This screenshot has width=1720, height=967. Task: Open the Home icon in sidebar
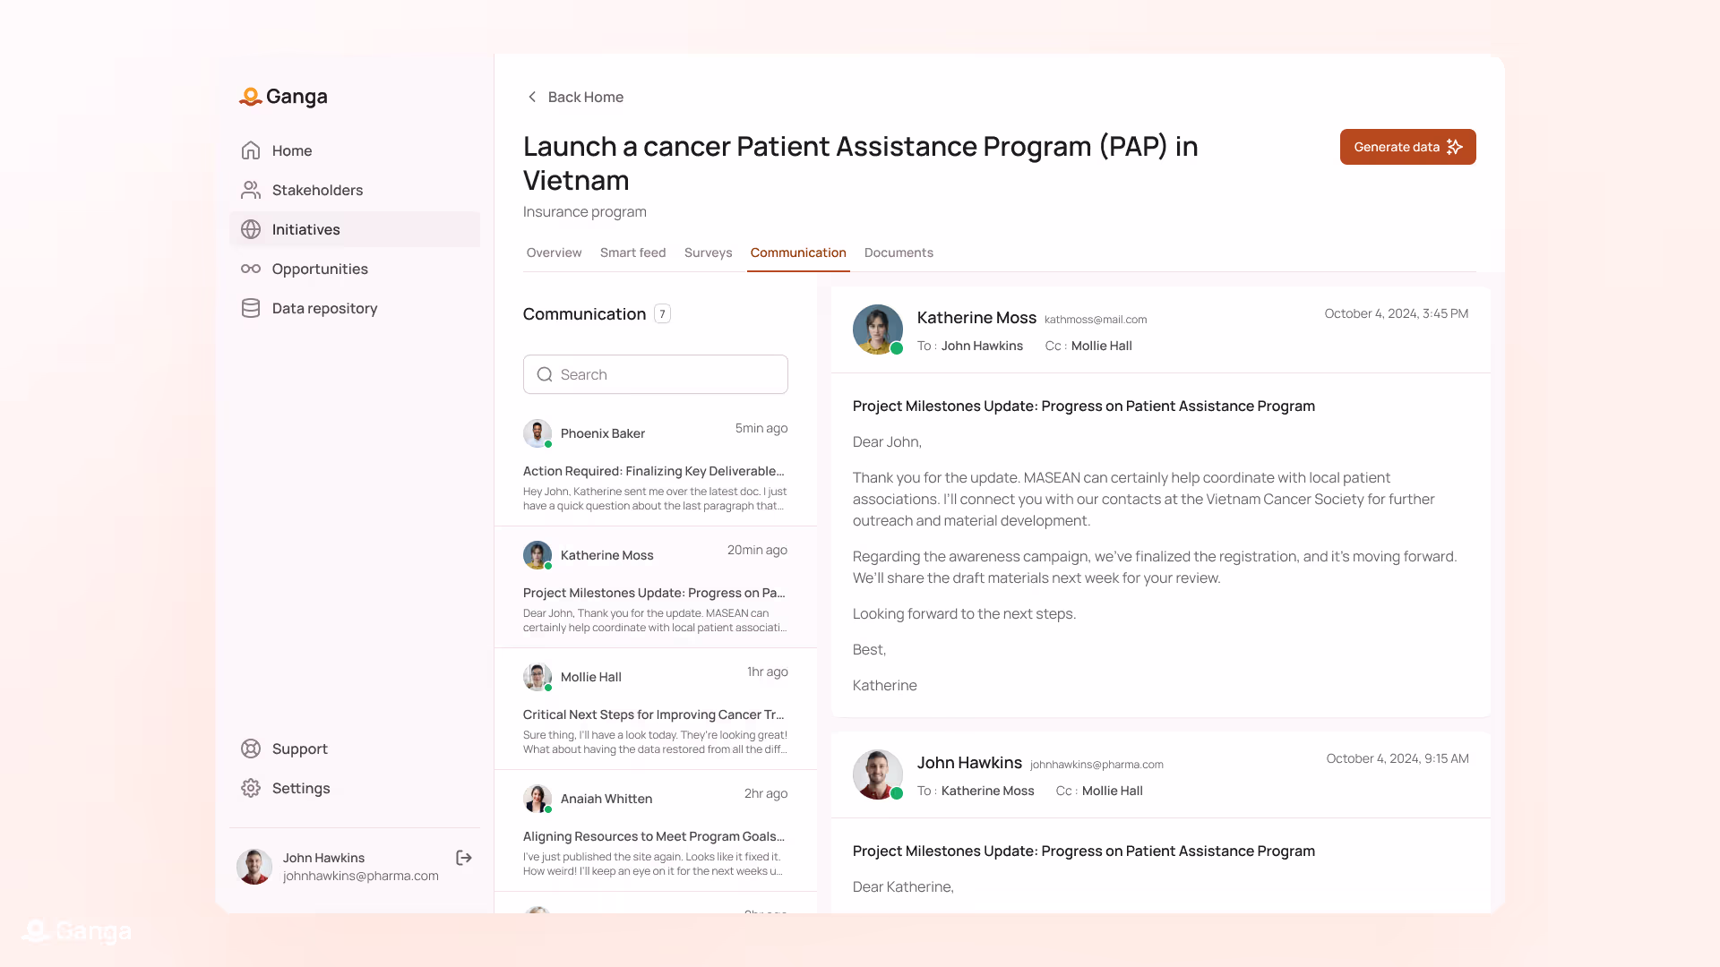coord(251,150)
